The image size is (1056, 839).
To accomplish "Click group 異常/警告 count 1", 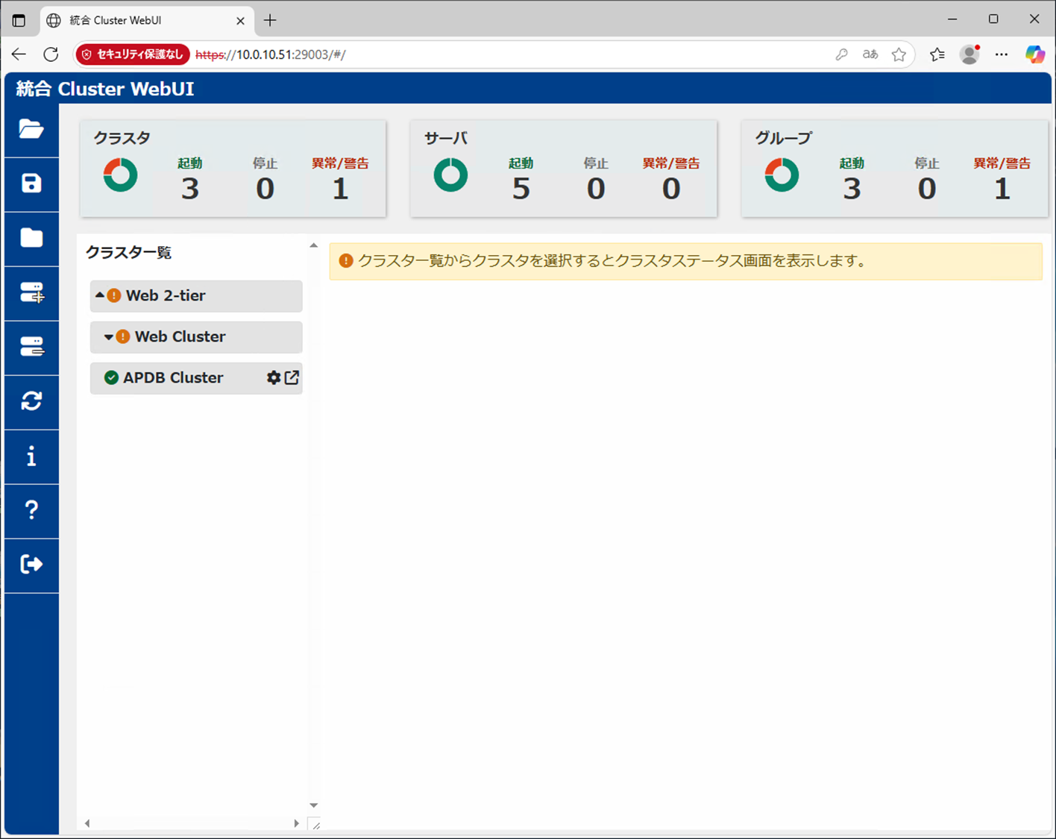I will pyautogui.click(x=1002, y=189).
